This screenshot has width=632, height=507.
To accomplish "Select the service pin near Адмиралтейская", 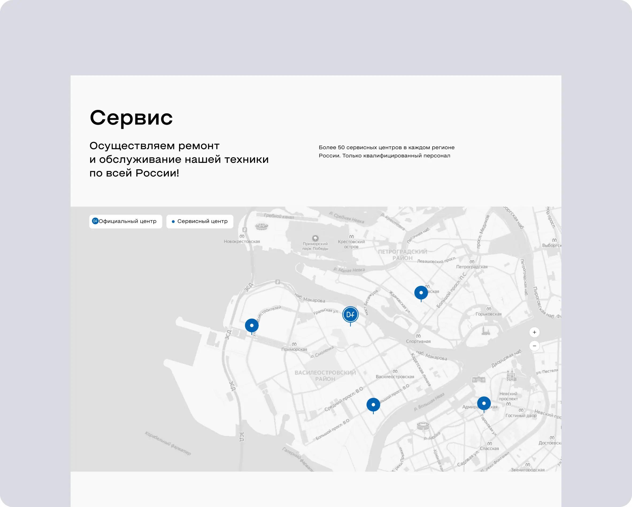I will tap(484, 404).
